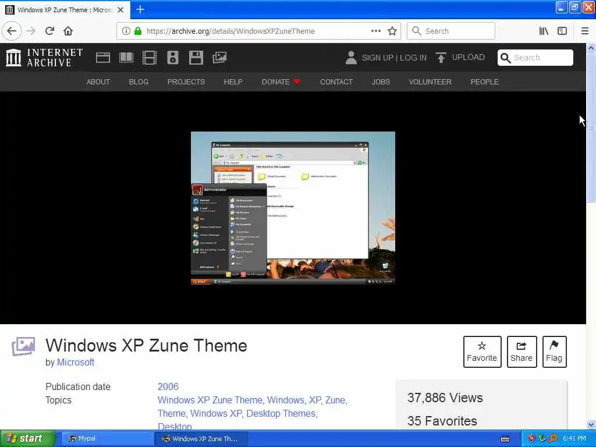Click the 35 Favorites text

pos(442,421)
